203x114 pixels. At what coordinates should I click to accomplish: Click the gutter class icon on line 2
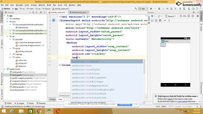pyautogui.click(x=54, y=20)
